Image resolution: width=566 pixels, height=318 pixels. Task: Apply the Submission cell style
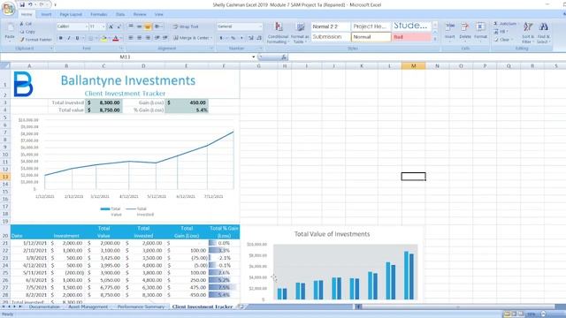[331, 37]
